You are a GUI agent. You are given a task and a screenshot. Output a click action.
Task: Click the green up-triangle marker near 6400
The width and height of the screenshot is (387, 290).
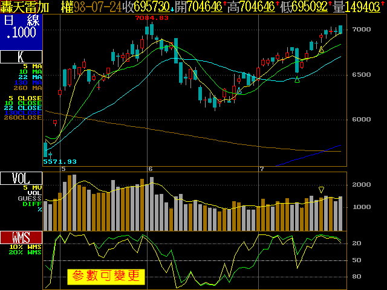pyautogui.click(x=297, y=80)
